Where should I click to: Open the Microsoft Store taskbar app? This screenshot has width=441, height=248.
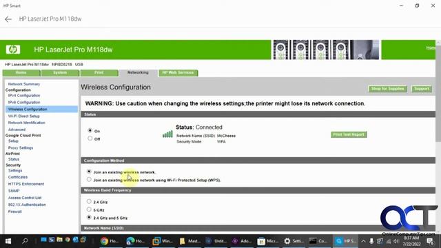(267, 241)
